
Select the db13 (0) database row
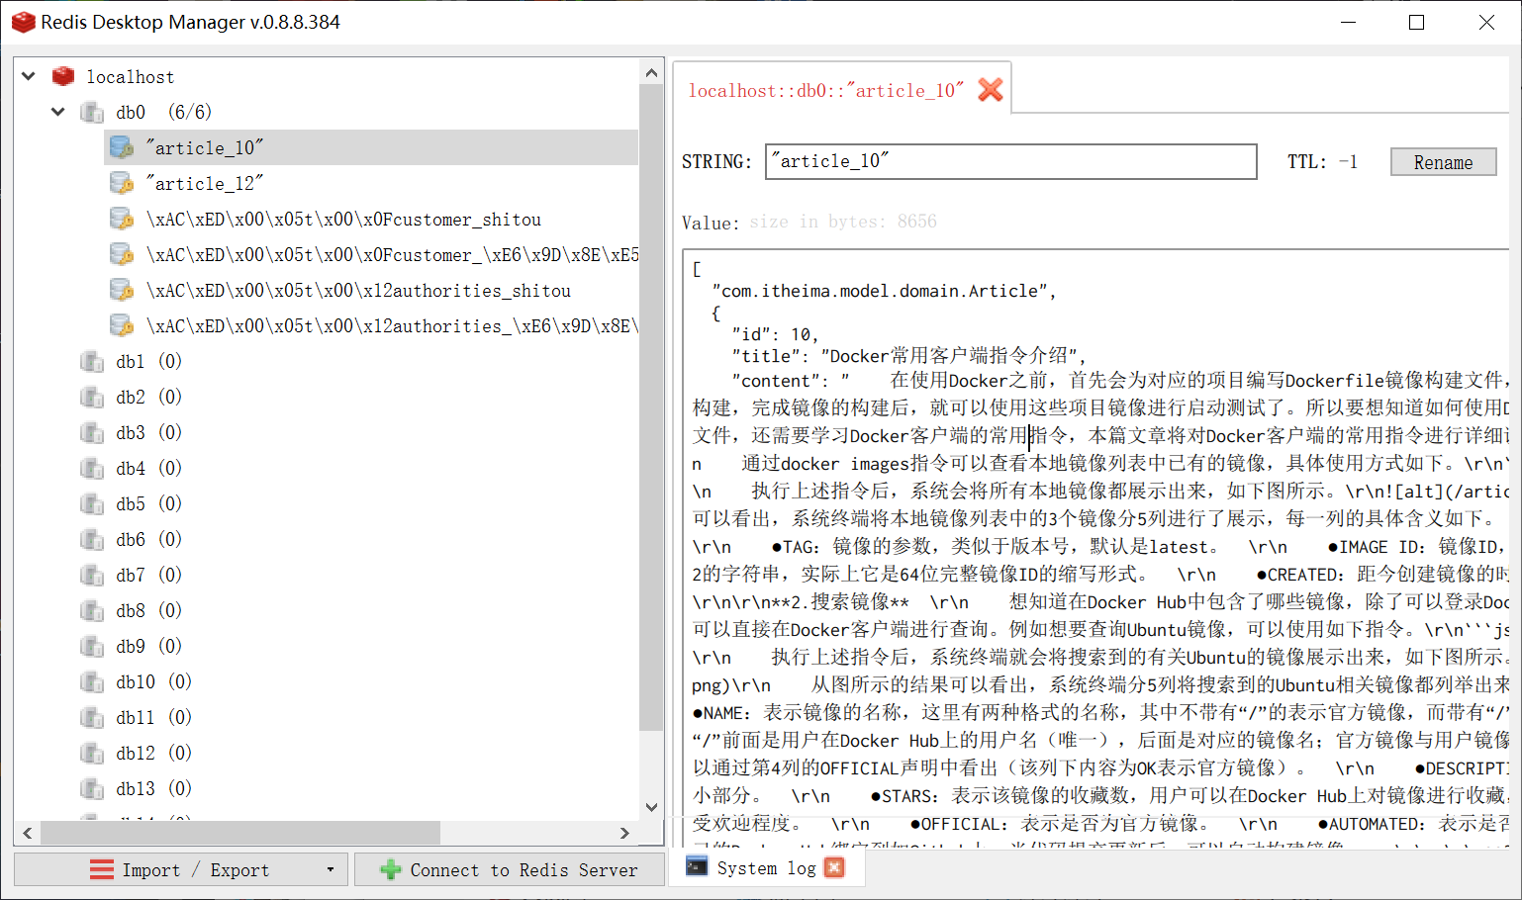click(153, 788)
